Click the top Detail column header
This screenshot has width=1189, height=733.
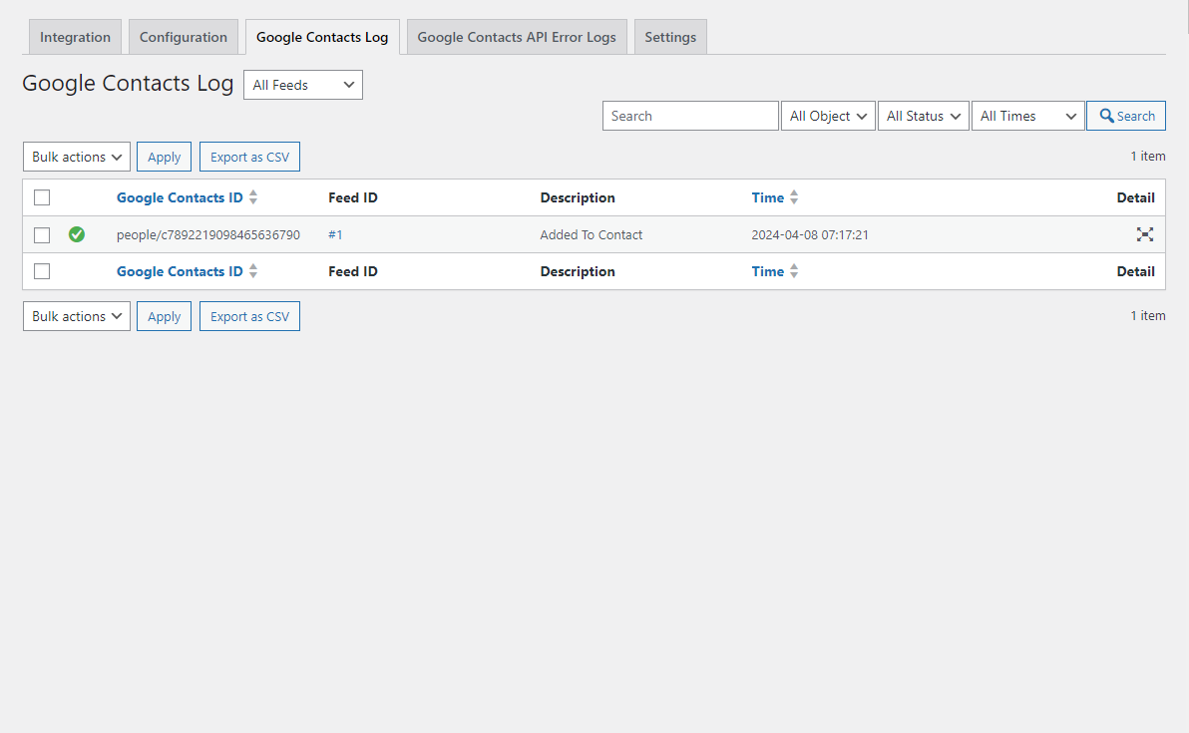[x=1135, y=197]
